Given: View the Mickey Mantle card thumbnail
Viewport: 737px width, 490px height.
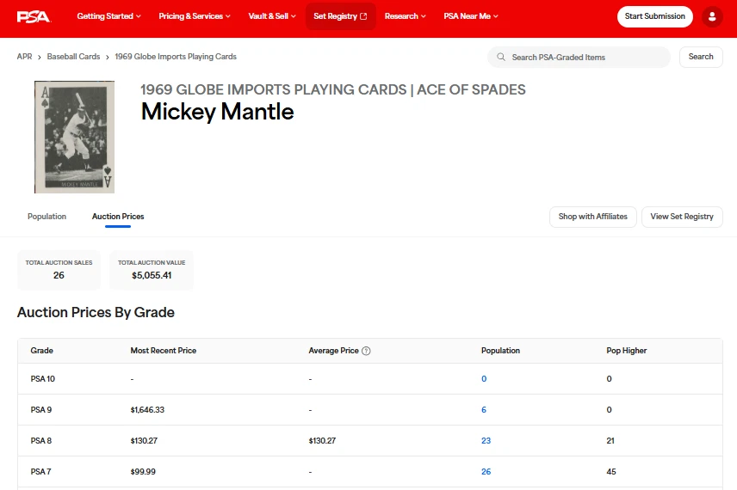Looking at the screenshot, I should pyautogui.click(x=74, y=137).
